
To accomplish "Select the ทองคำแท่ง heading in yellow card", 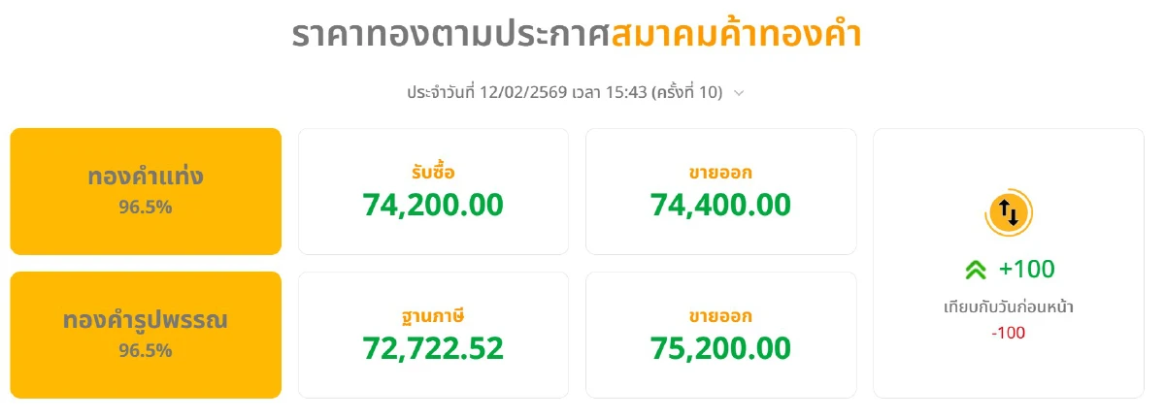I will [x=146, y=177].
